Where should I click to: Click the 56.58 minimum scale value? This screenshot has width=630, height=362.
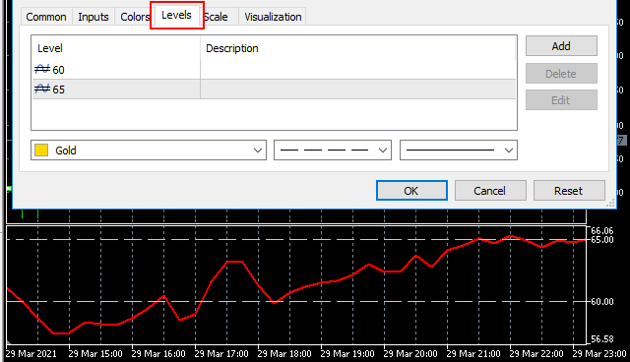click(x=602, y=339)
